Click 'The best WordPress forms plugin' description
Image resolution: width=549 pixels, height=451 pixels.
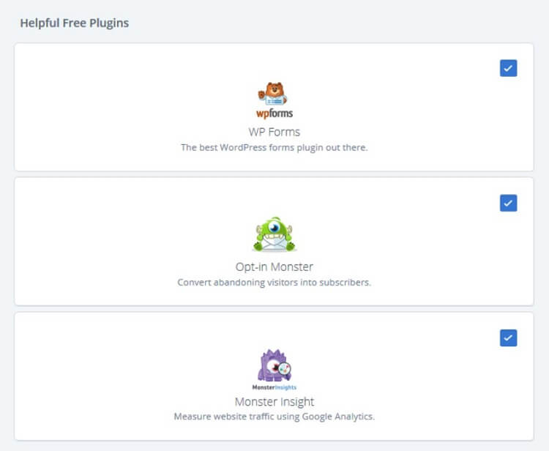coord(274,148)
